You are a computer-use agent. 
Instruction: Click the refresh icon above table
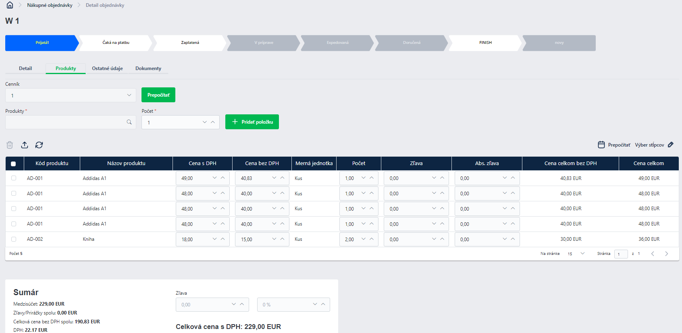[39, 145]
